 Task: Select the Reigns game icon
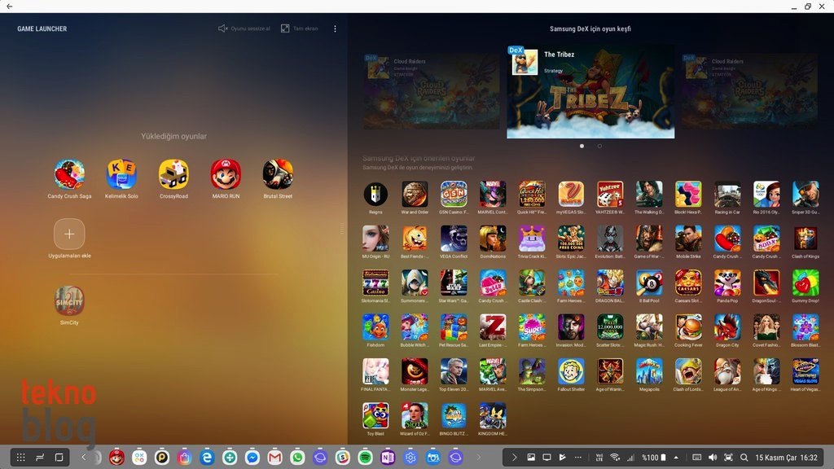pyautogui.click(x=375, y=194)
